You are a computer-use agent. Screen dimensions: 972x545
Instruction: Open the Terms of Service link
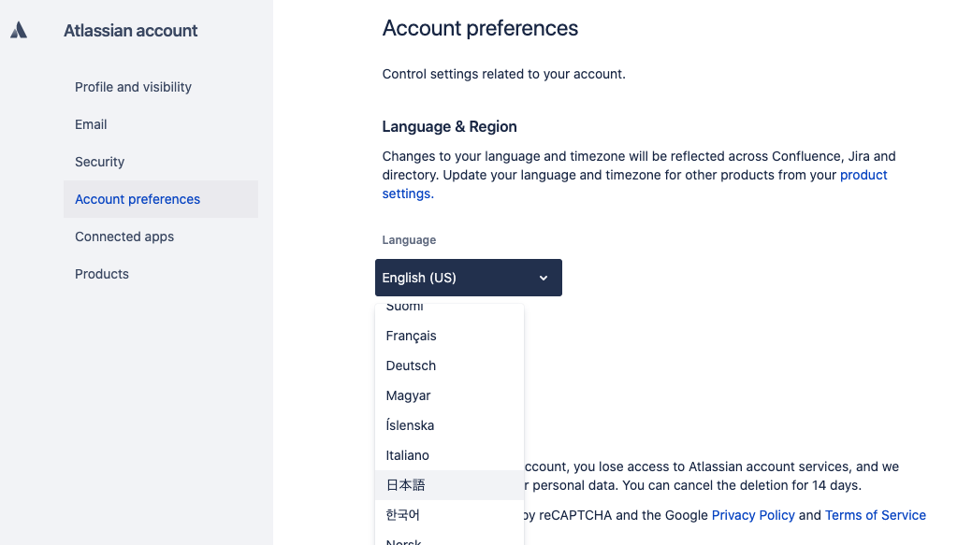876,515
